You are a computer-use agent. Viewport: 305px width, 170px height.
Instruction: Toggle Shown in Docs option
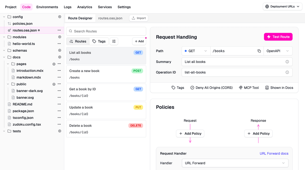point(279,88)
